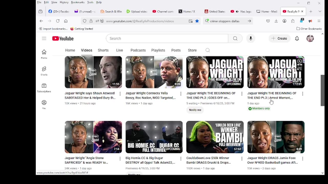Open Firefox View from the tab bar
Image resolution: width=328 pixels, height=184 pixels.
[40, 11]
